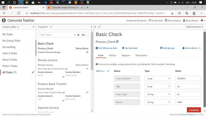The image size is (206, 116).
Task: Open Keyboard Shortcuts link
Action: [136, 21]
